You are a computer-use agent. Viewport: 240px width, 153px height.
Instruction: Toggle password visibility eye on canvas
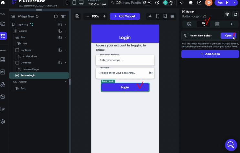pyautogui.click(x=151, y=73)
